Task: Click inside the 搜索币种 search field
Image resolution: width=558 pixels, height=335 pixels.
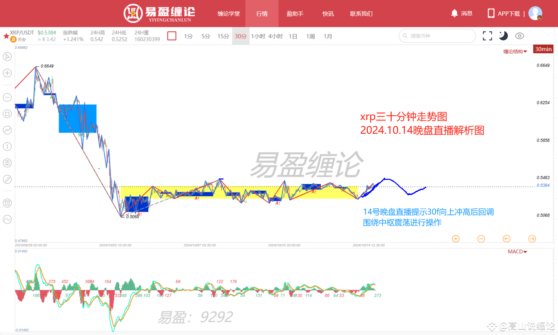Action: pos(437,36)
